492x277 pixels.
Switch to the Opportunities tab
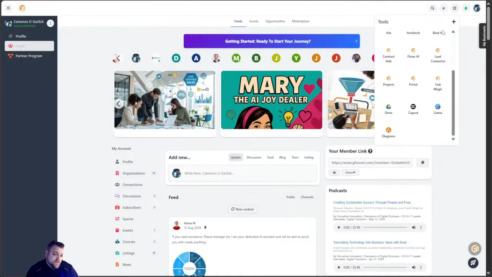click(x=275, y=21)
